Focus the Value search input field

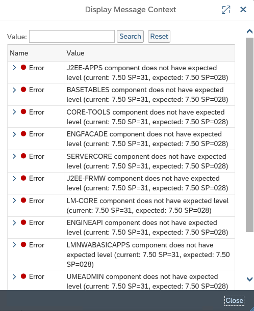coord(72,36)
